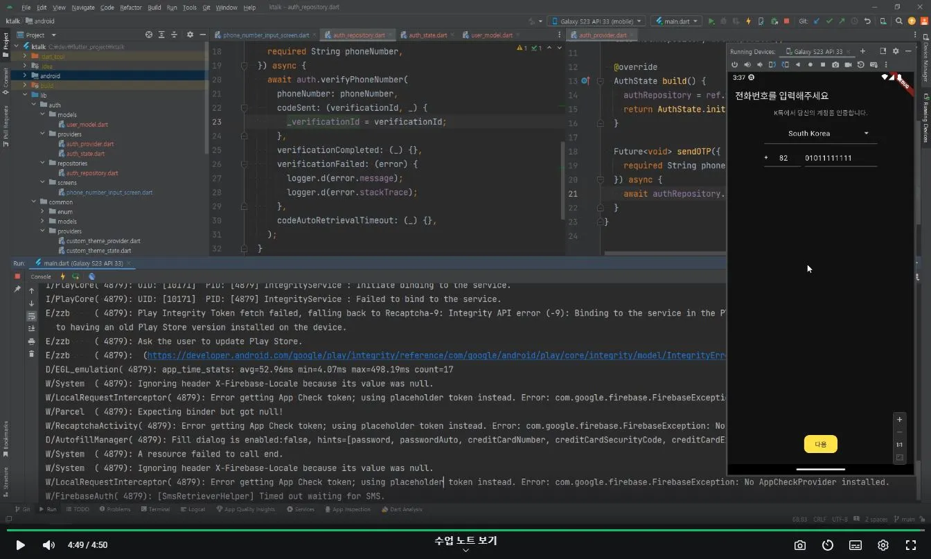The height and width of the screenshot is (559, 931).
Task: Stop the running app with red square
Action: coord(787,21)
